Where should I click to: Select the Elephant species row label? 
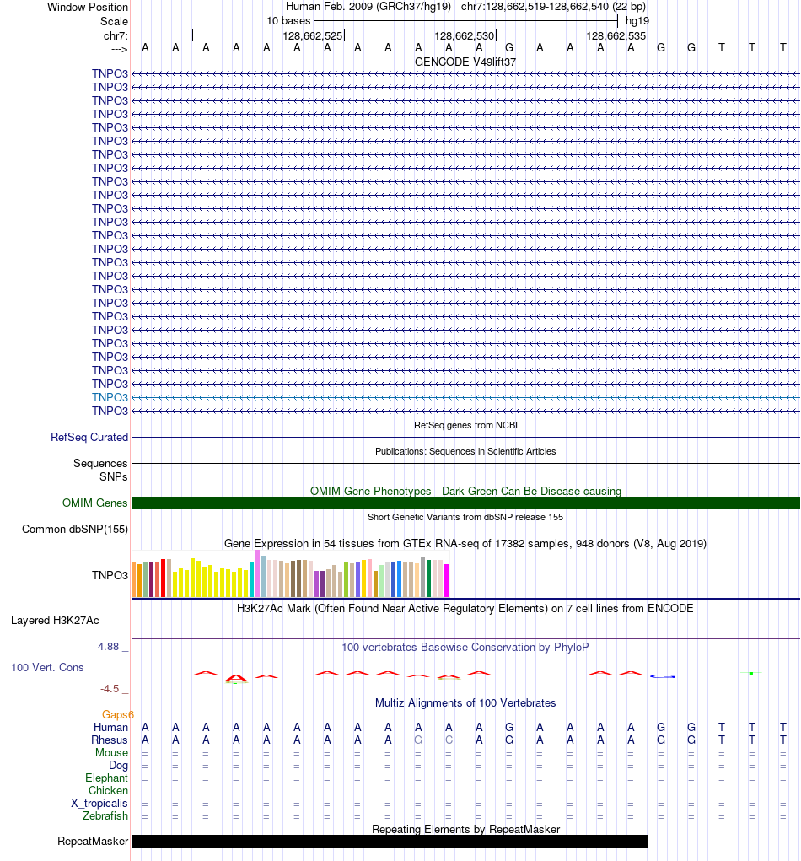(106, 778)
